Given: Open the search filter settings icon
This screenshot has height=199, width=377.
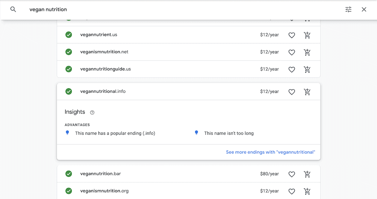Looking at the screenshot, I should point(348,9).
